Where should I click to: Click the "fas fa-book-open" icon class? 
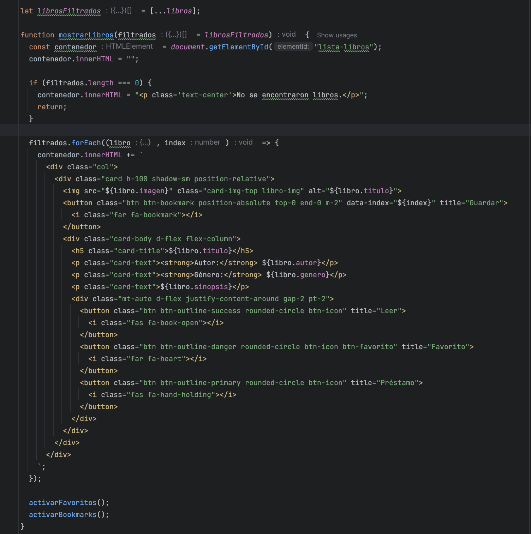pos(165,323)
